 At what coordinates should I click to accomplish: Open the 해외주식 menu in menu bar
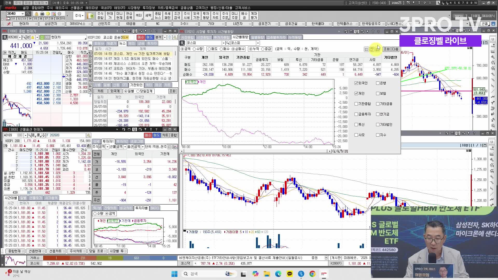61,8
